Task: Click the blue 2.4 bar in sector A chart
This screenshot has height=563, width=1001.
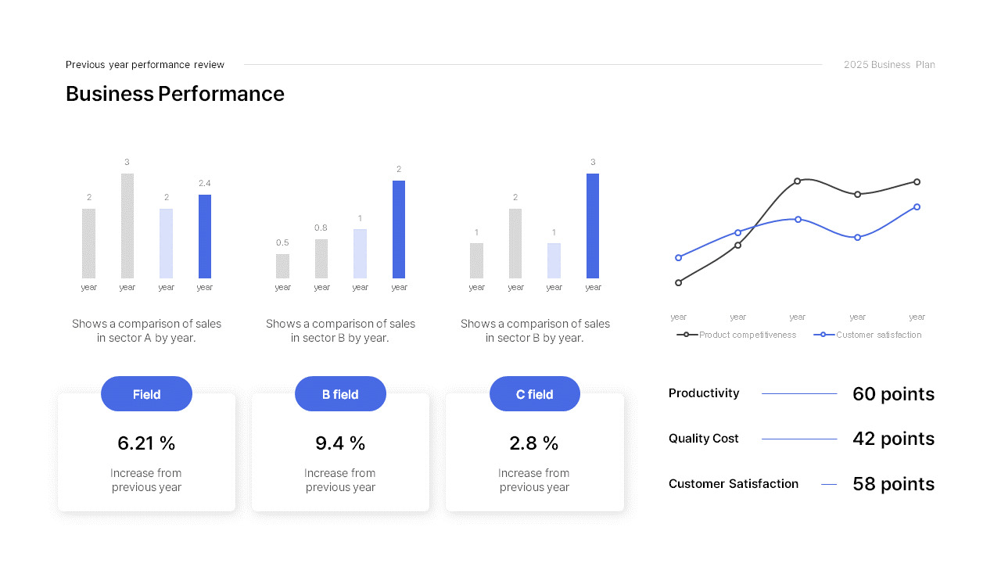Action: pyautogui.click(x=205, y=236)
